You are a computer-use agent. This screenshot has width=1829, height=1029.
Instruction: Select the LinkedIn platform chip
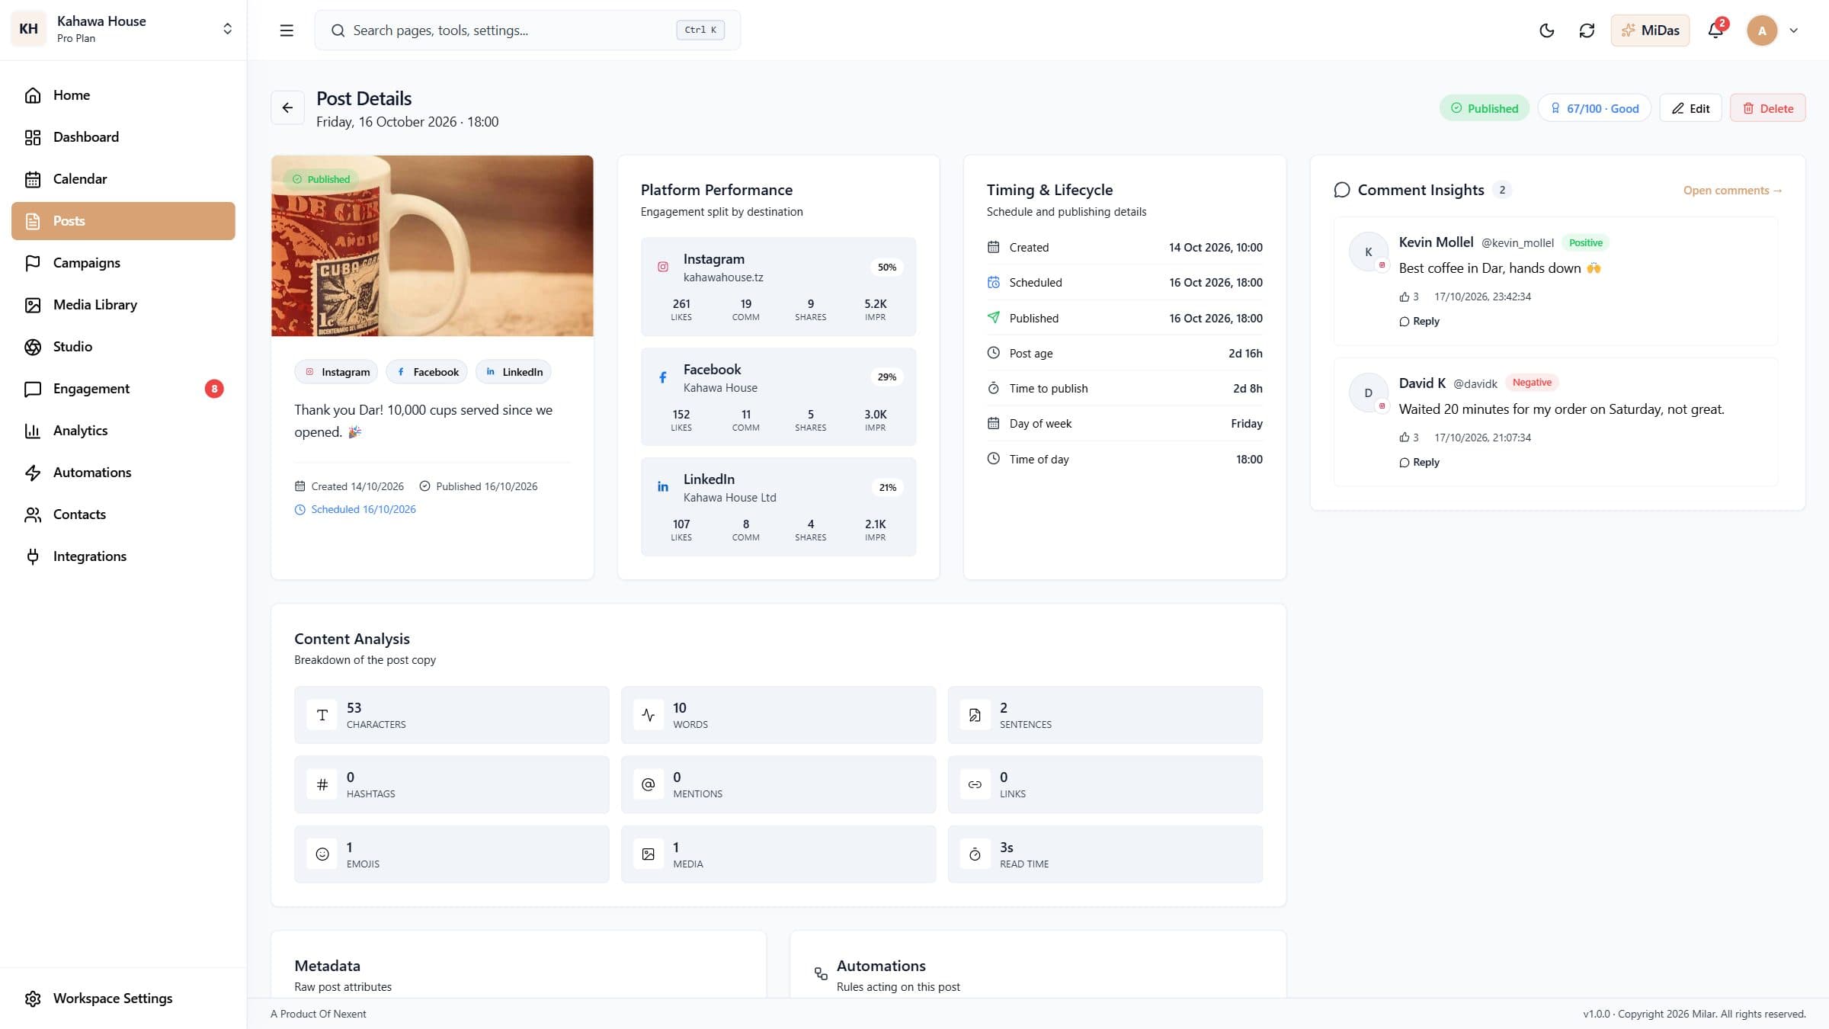[x=514, y=372]
